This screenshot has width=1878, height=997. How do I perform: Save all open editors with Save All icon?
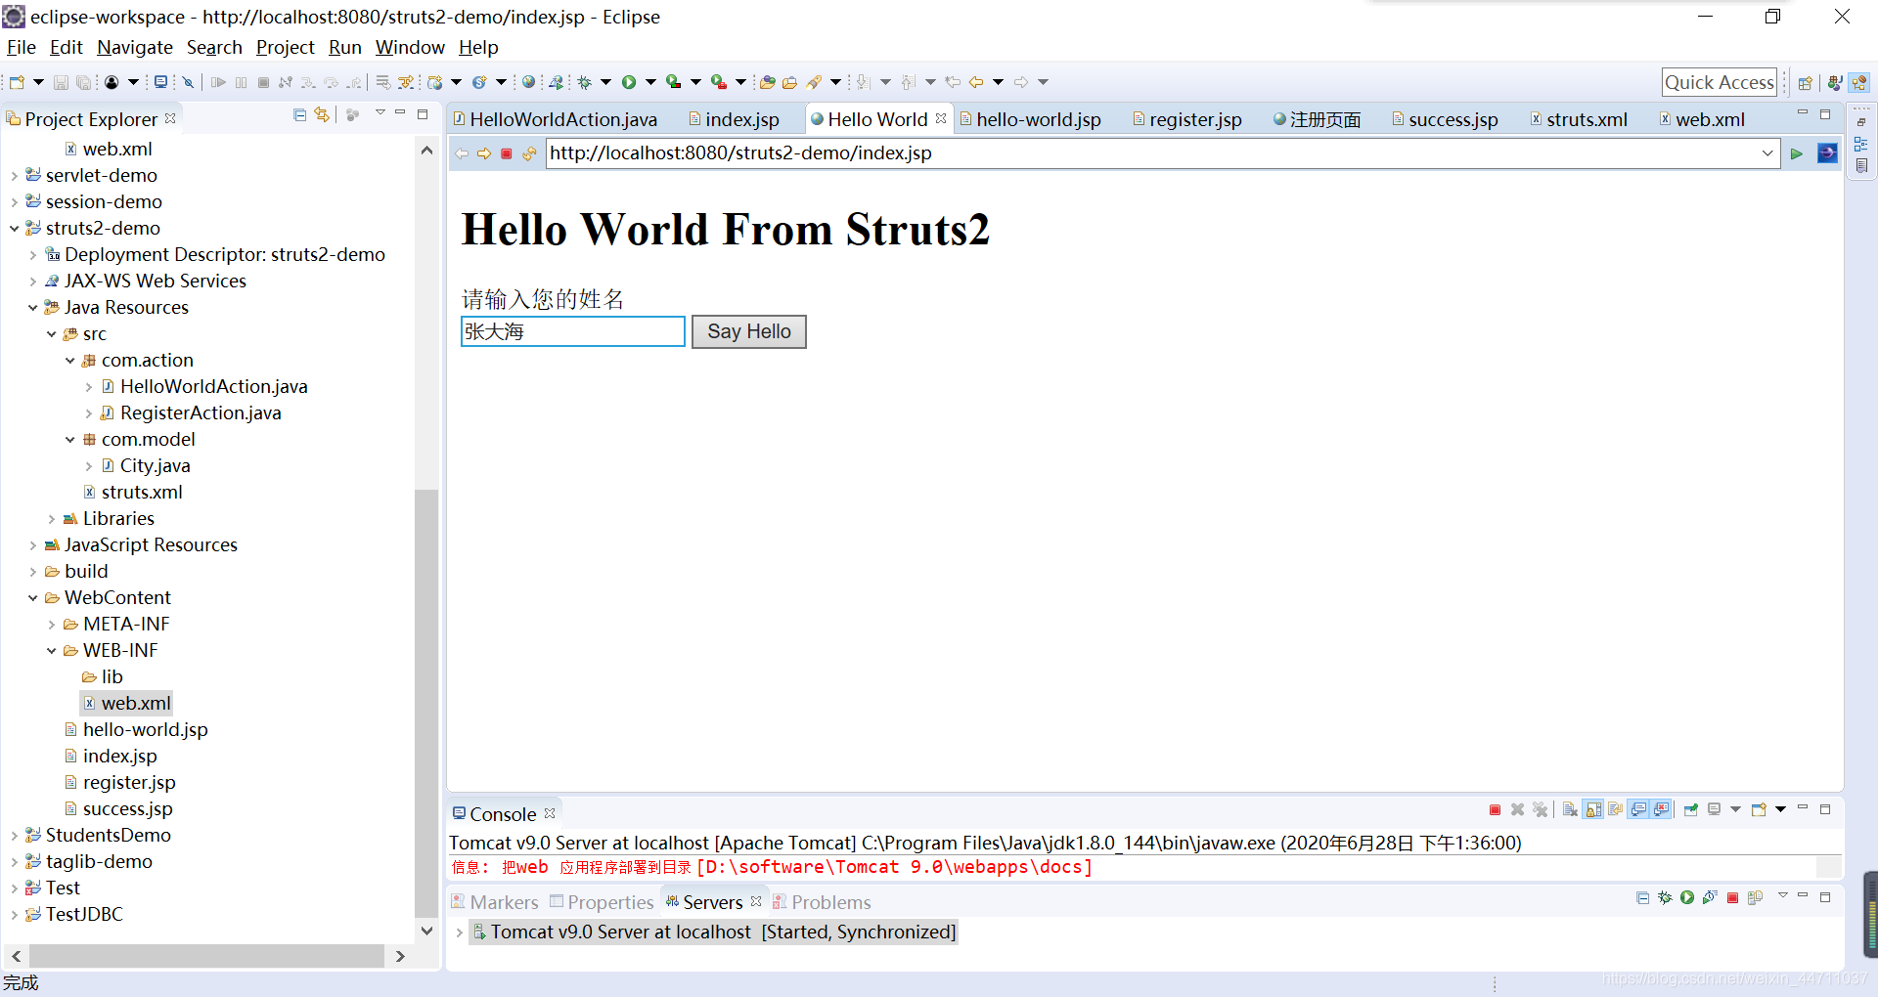click(x=84, y=82)
